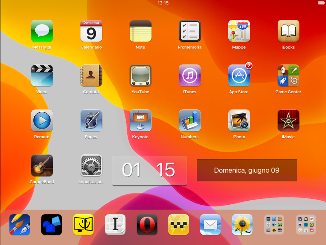This screenshot has width=326, height=245.
Task: Tap the Domenica, giugno 09 date widget
Action: click(x=247, y=170)
